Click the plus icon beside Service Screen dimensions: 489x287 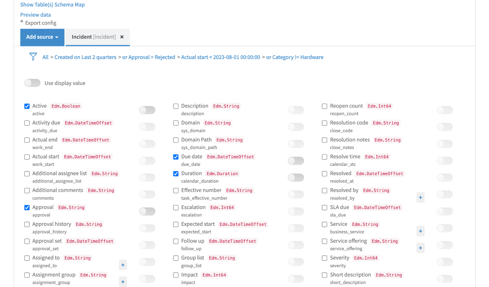(421, 231)
